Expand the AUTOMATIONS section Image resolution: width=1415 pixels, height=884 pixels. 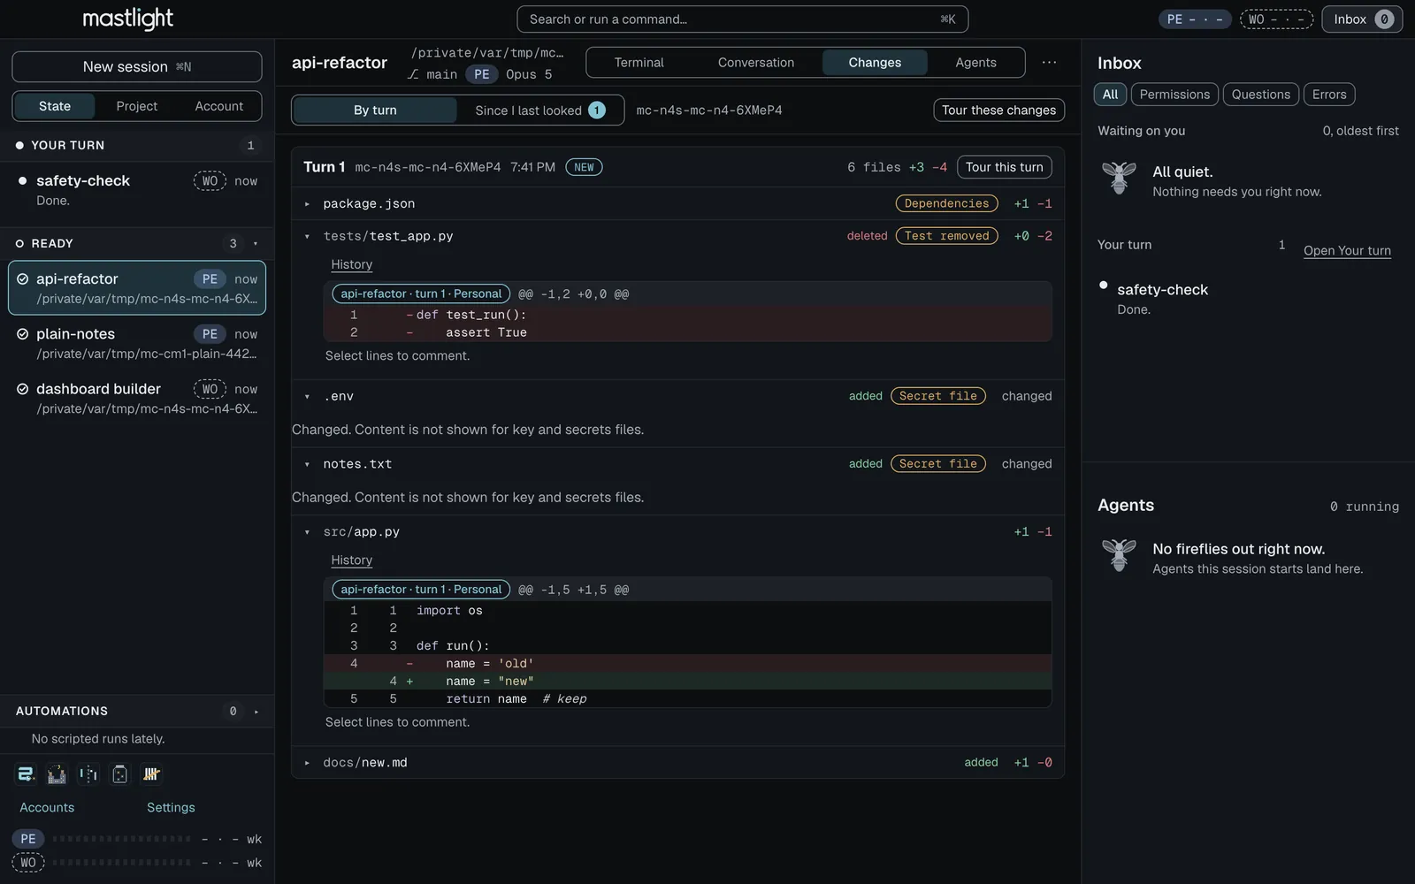click(256, 712)
